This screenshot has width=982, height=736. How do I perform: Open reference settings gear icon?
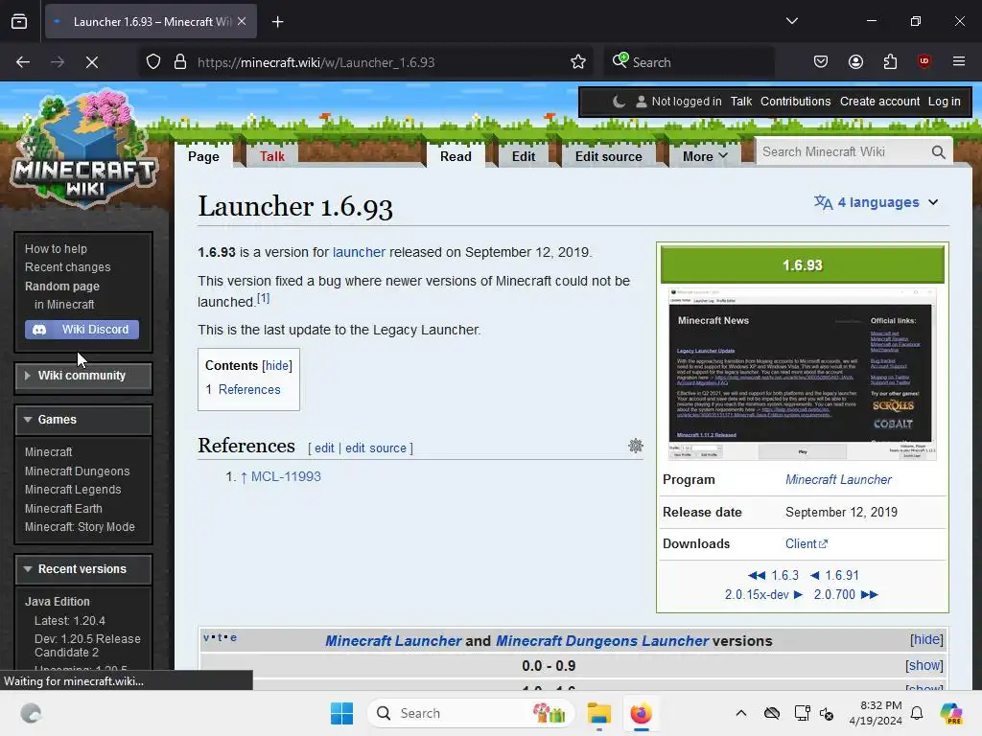coord(636,446)
